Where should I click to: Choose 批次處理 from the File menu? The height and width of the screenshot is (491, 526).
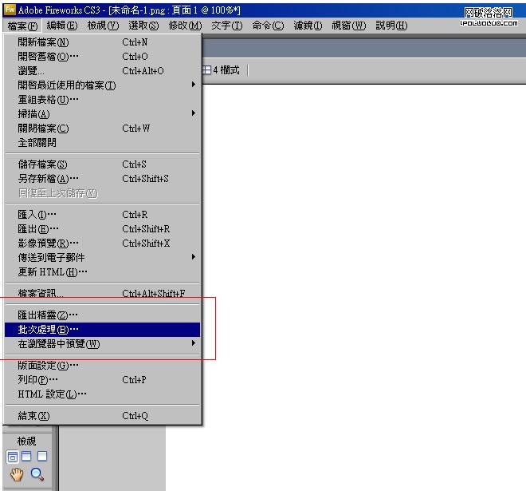[x=49, y=330]
